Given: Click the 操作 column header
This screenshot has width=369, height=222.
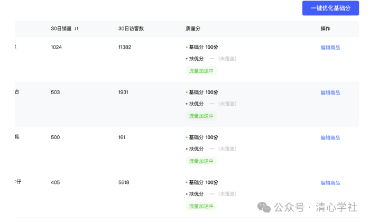Looking at the screenshot, I should tap(325, 29).
